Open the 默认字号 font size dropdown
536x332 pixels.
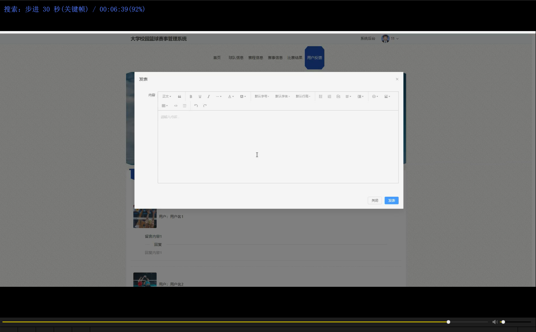coord(262,96)
